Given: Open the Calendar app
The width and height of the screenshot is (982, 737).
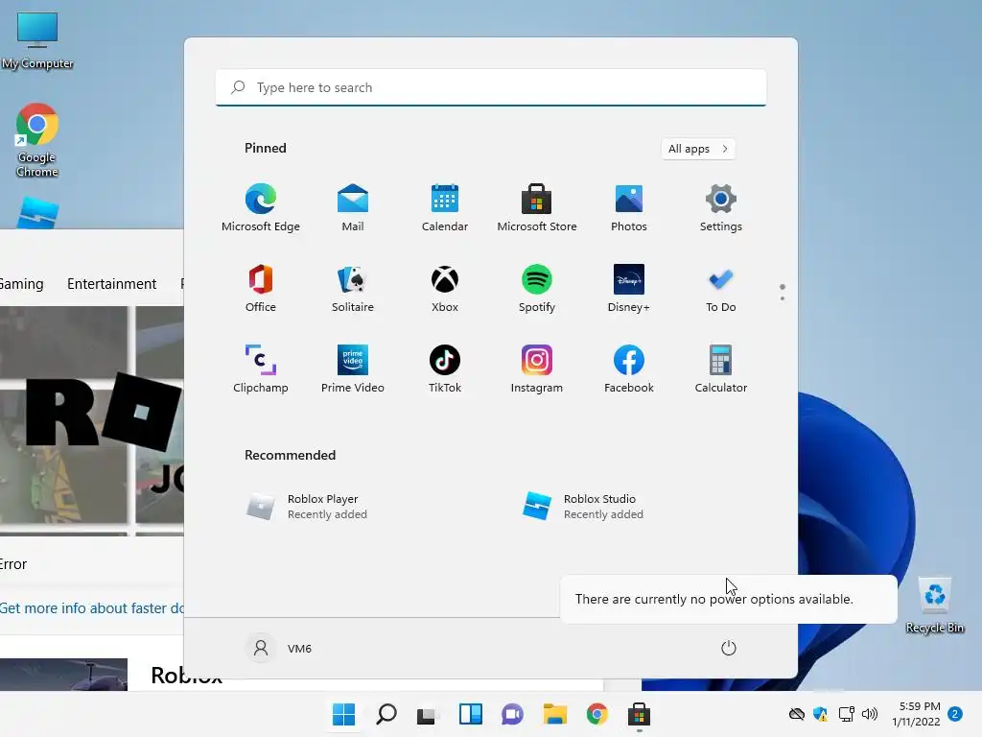Looking at the screenshot, I should (x=445, y=208).
